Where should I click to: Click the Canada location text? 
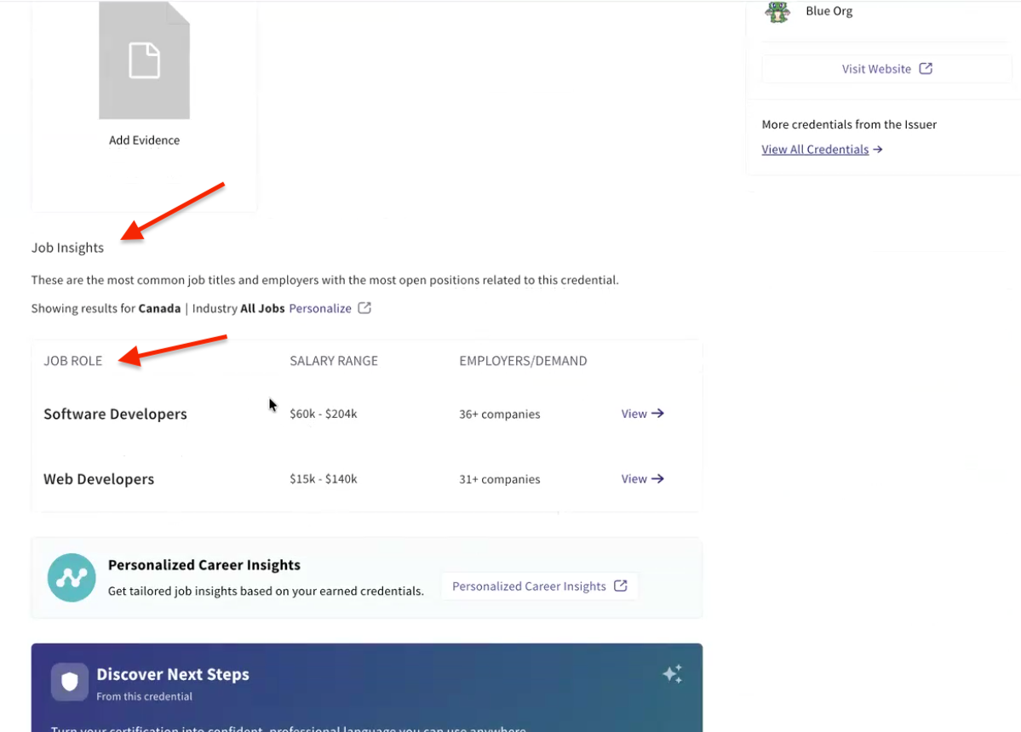(159, 308)
